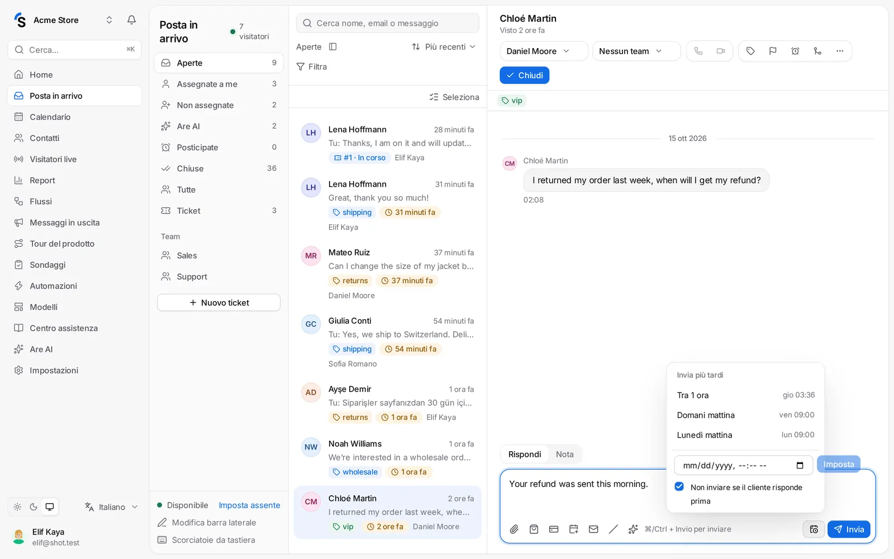Snooze conversation using alarm clock icon

pyautogui.click(x=795, y=51)
